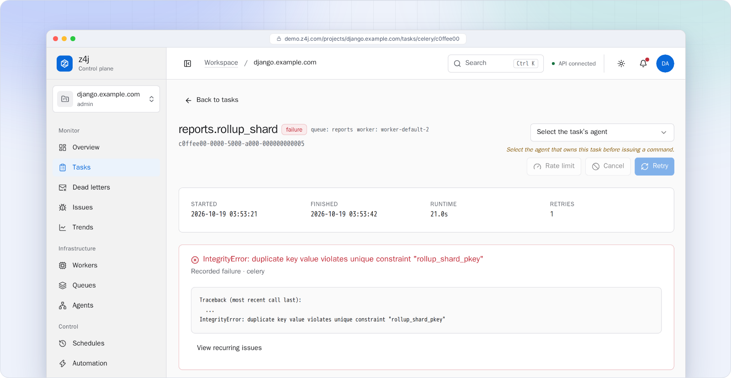The width and height of the screenshot is (731, 378).
Task: Click the Workers chip icon
Action: pos(63,266)
